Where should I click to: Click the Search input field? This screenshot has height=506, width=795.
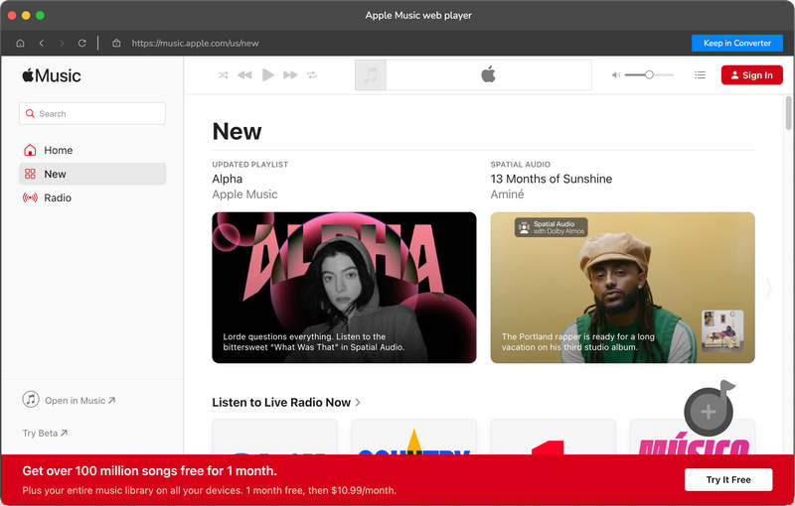pyautogui.click(x=92, y=113)
